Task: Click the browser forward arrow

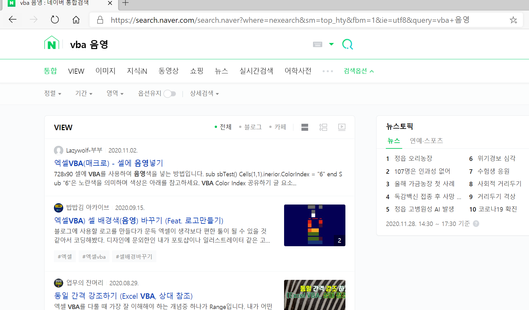Action: 33,20
